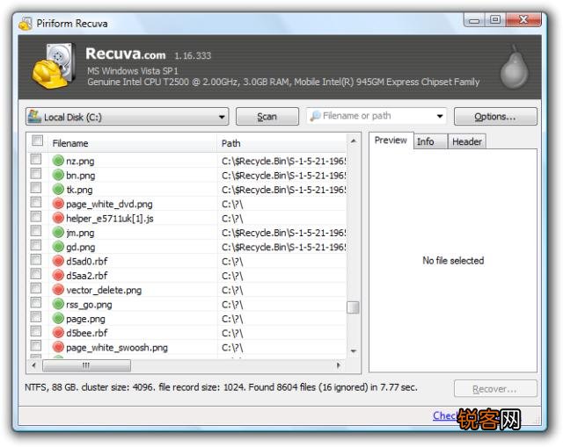Click the d5bee.rbf filename
Viewport: 563px width, 447px height.
pos(86,333)
